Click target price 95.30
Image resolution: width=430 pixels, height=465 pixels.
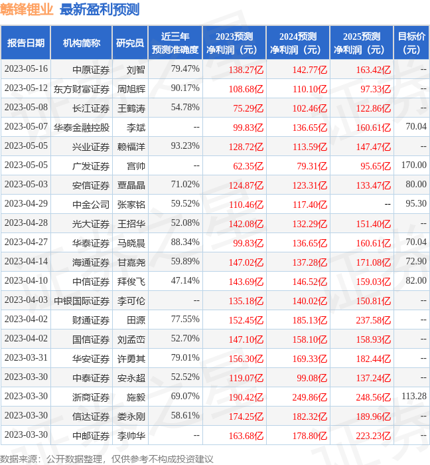click(416, 204)
